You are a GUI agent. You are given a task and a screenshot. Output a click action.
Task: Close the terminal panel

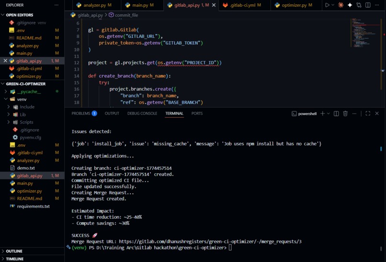(377, 113)
